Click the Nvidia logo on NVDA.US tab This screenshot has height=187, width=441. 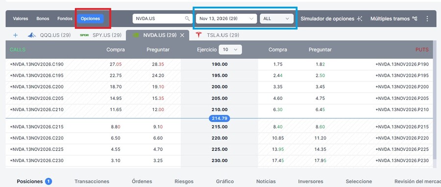pyautogui.click(x=136, y=35)
